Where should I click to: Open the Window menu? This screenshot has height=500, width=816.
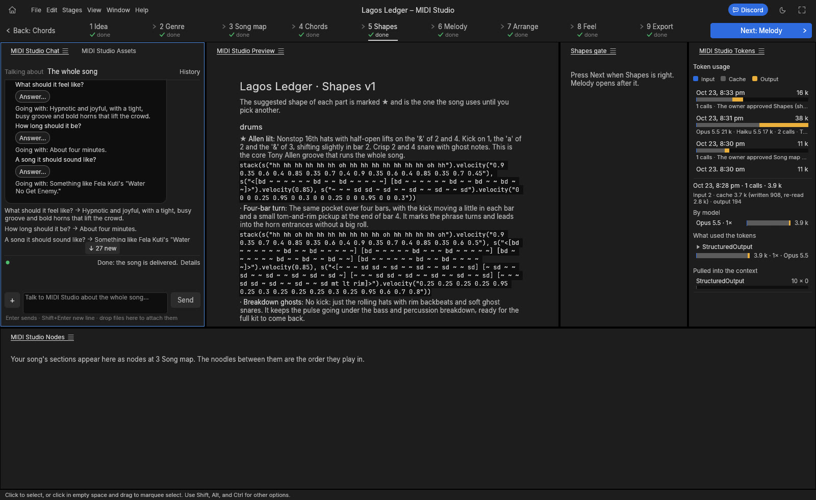click(118, 10)
